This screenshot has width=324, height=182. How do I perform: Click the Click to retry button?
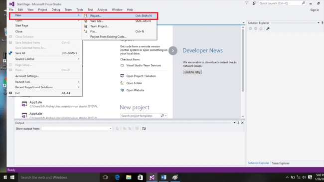192,72
